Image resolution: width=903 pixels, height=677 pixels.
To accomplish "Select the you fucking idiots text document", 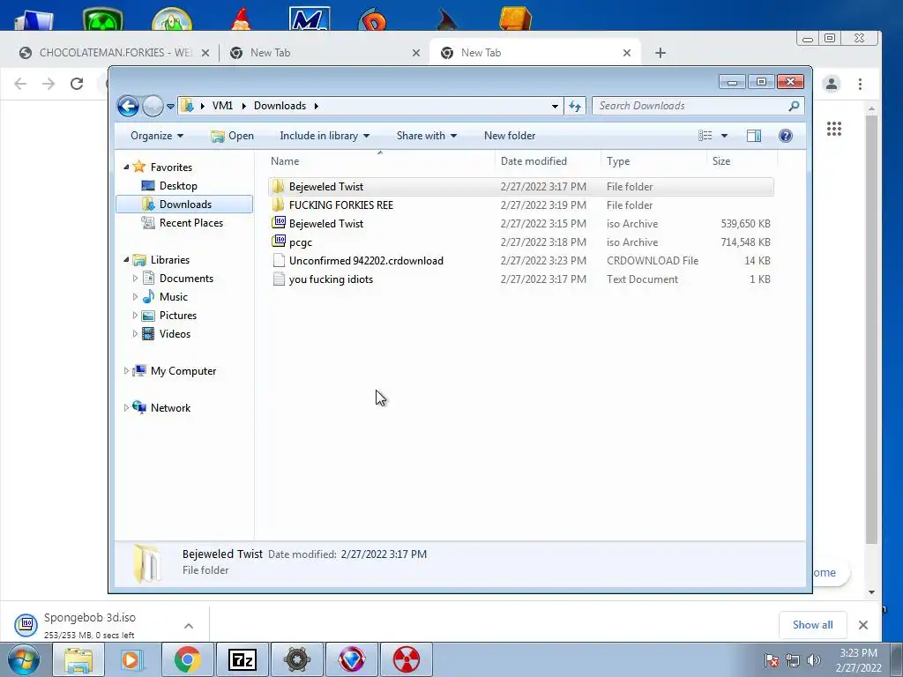I will (x=520, y=279).
